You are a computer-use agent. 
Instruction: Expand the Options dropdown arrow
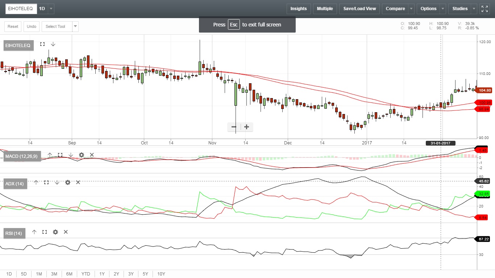(443, 9)
